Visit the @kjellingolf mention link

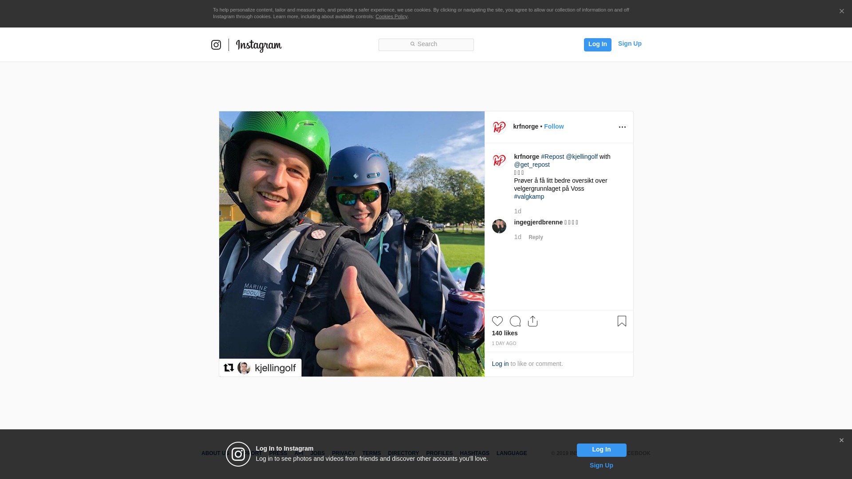pyautogui.click(x=582, y=157)
